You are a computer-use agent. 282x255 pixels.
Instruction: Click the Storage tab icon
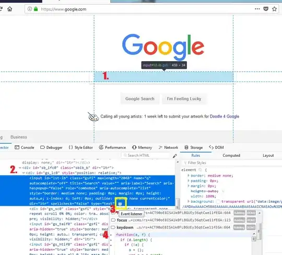(186, 147)
